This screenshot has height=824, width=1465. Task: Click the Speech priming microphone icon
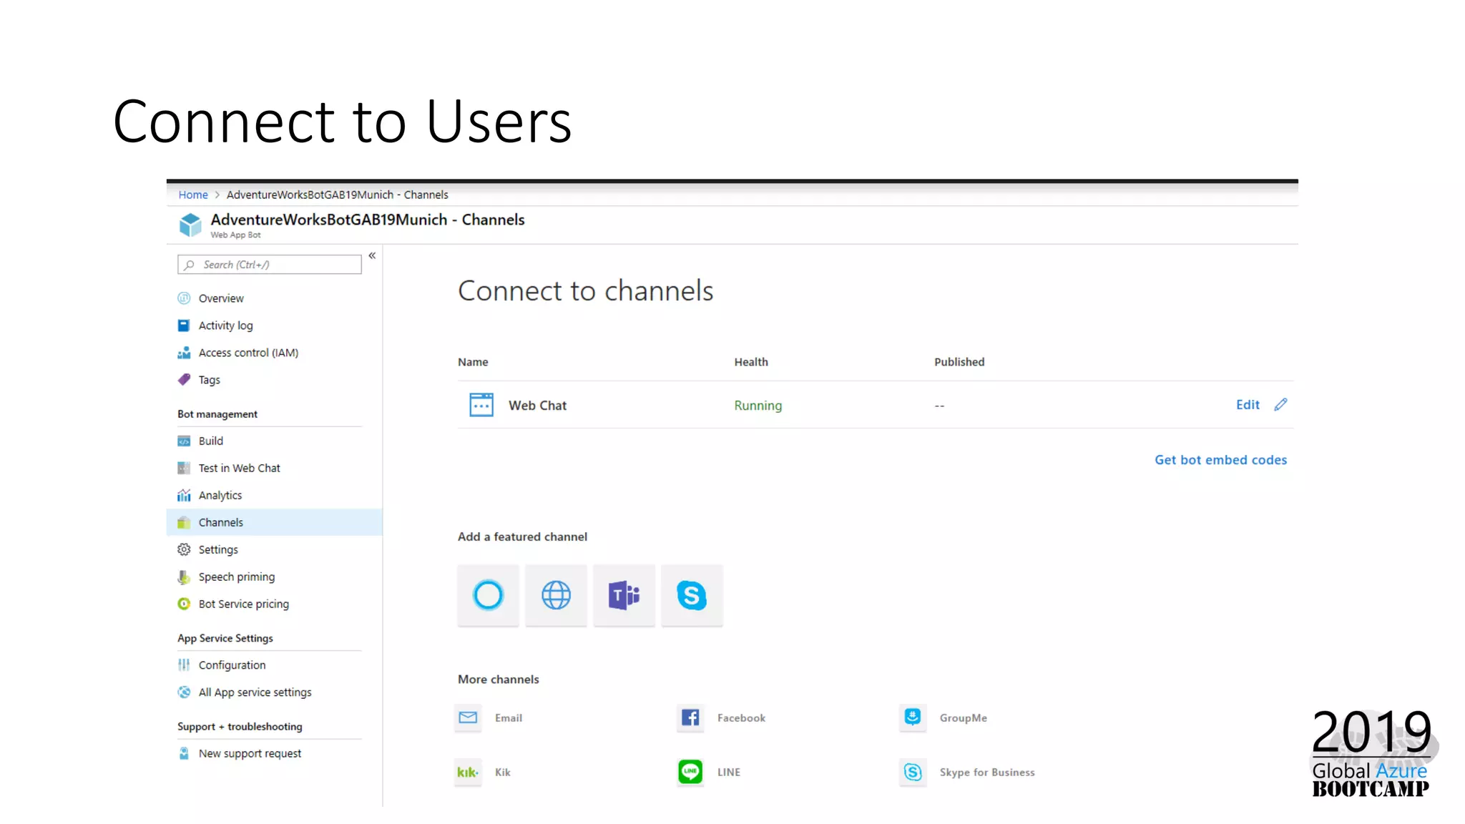tap(184, 577)
